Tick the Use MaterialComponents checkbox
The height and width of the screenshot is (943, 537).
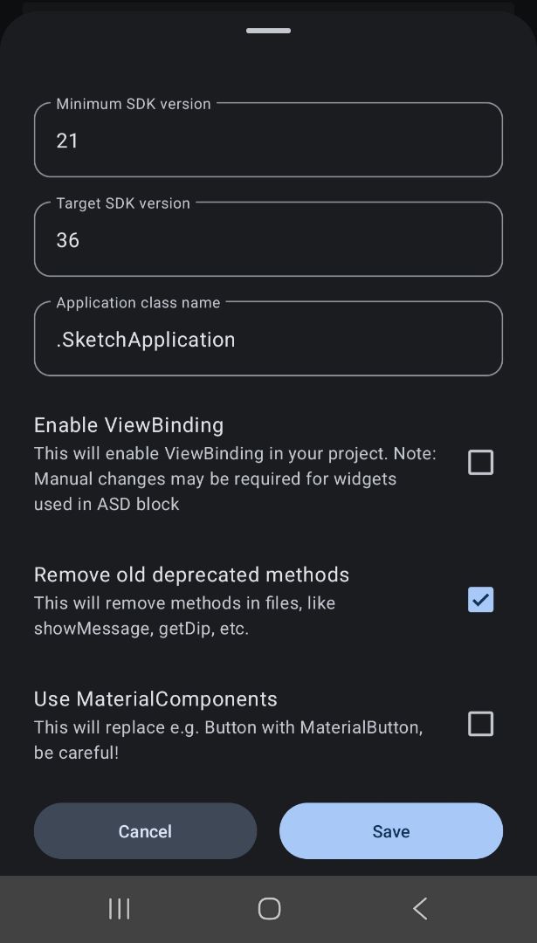[480, 724]
